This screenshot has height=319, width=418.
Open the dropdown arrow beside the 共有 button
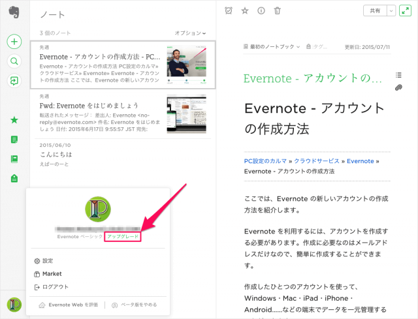coord(391,10)
